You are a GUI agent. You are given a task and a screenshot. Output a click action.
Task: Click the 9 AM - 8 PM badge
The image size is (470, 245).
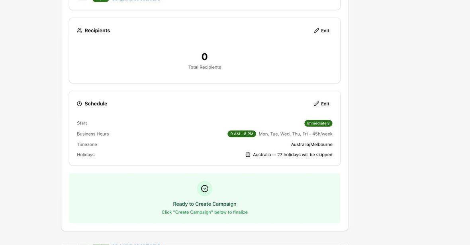(242, 134)
